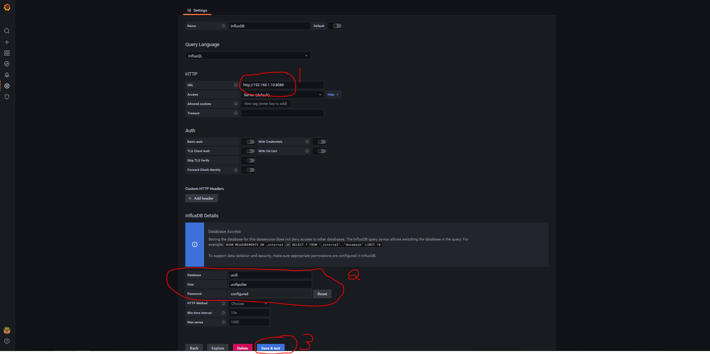The height and width of the screenshot is (354, 710).
Task: Enable the With CA Cert switch
Action: point(321,151)
